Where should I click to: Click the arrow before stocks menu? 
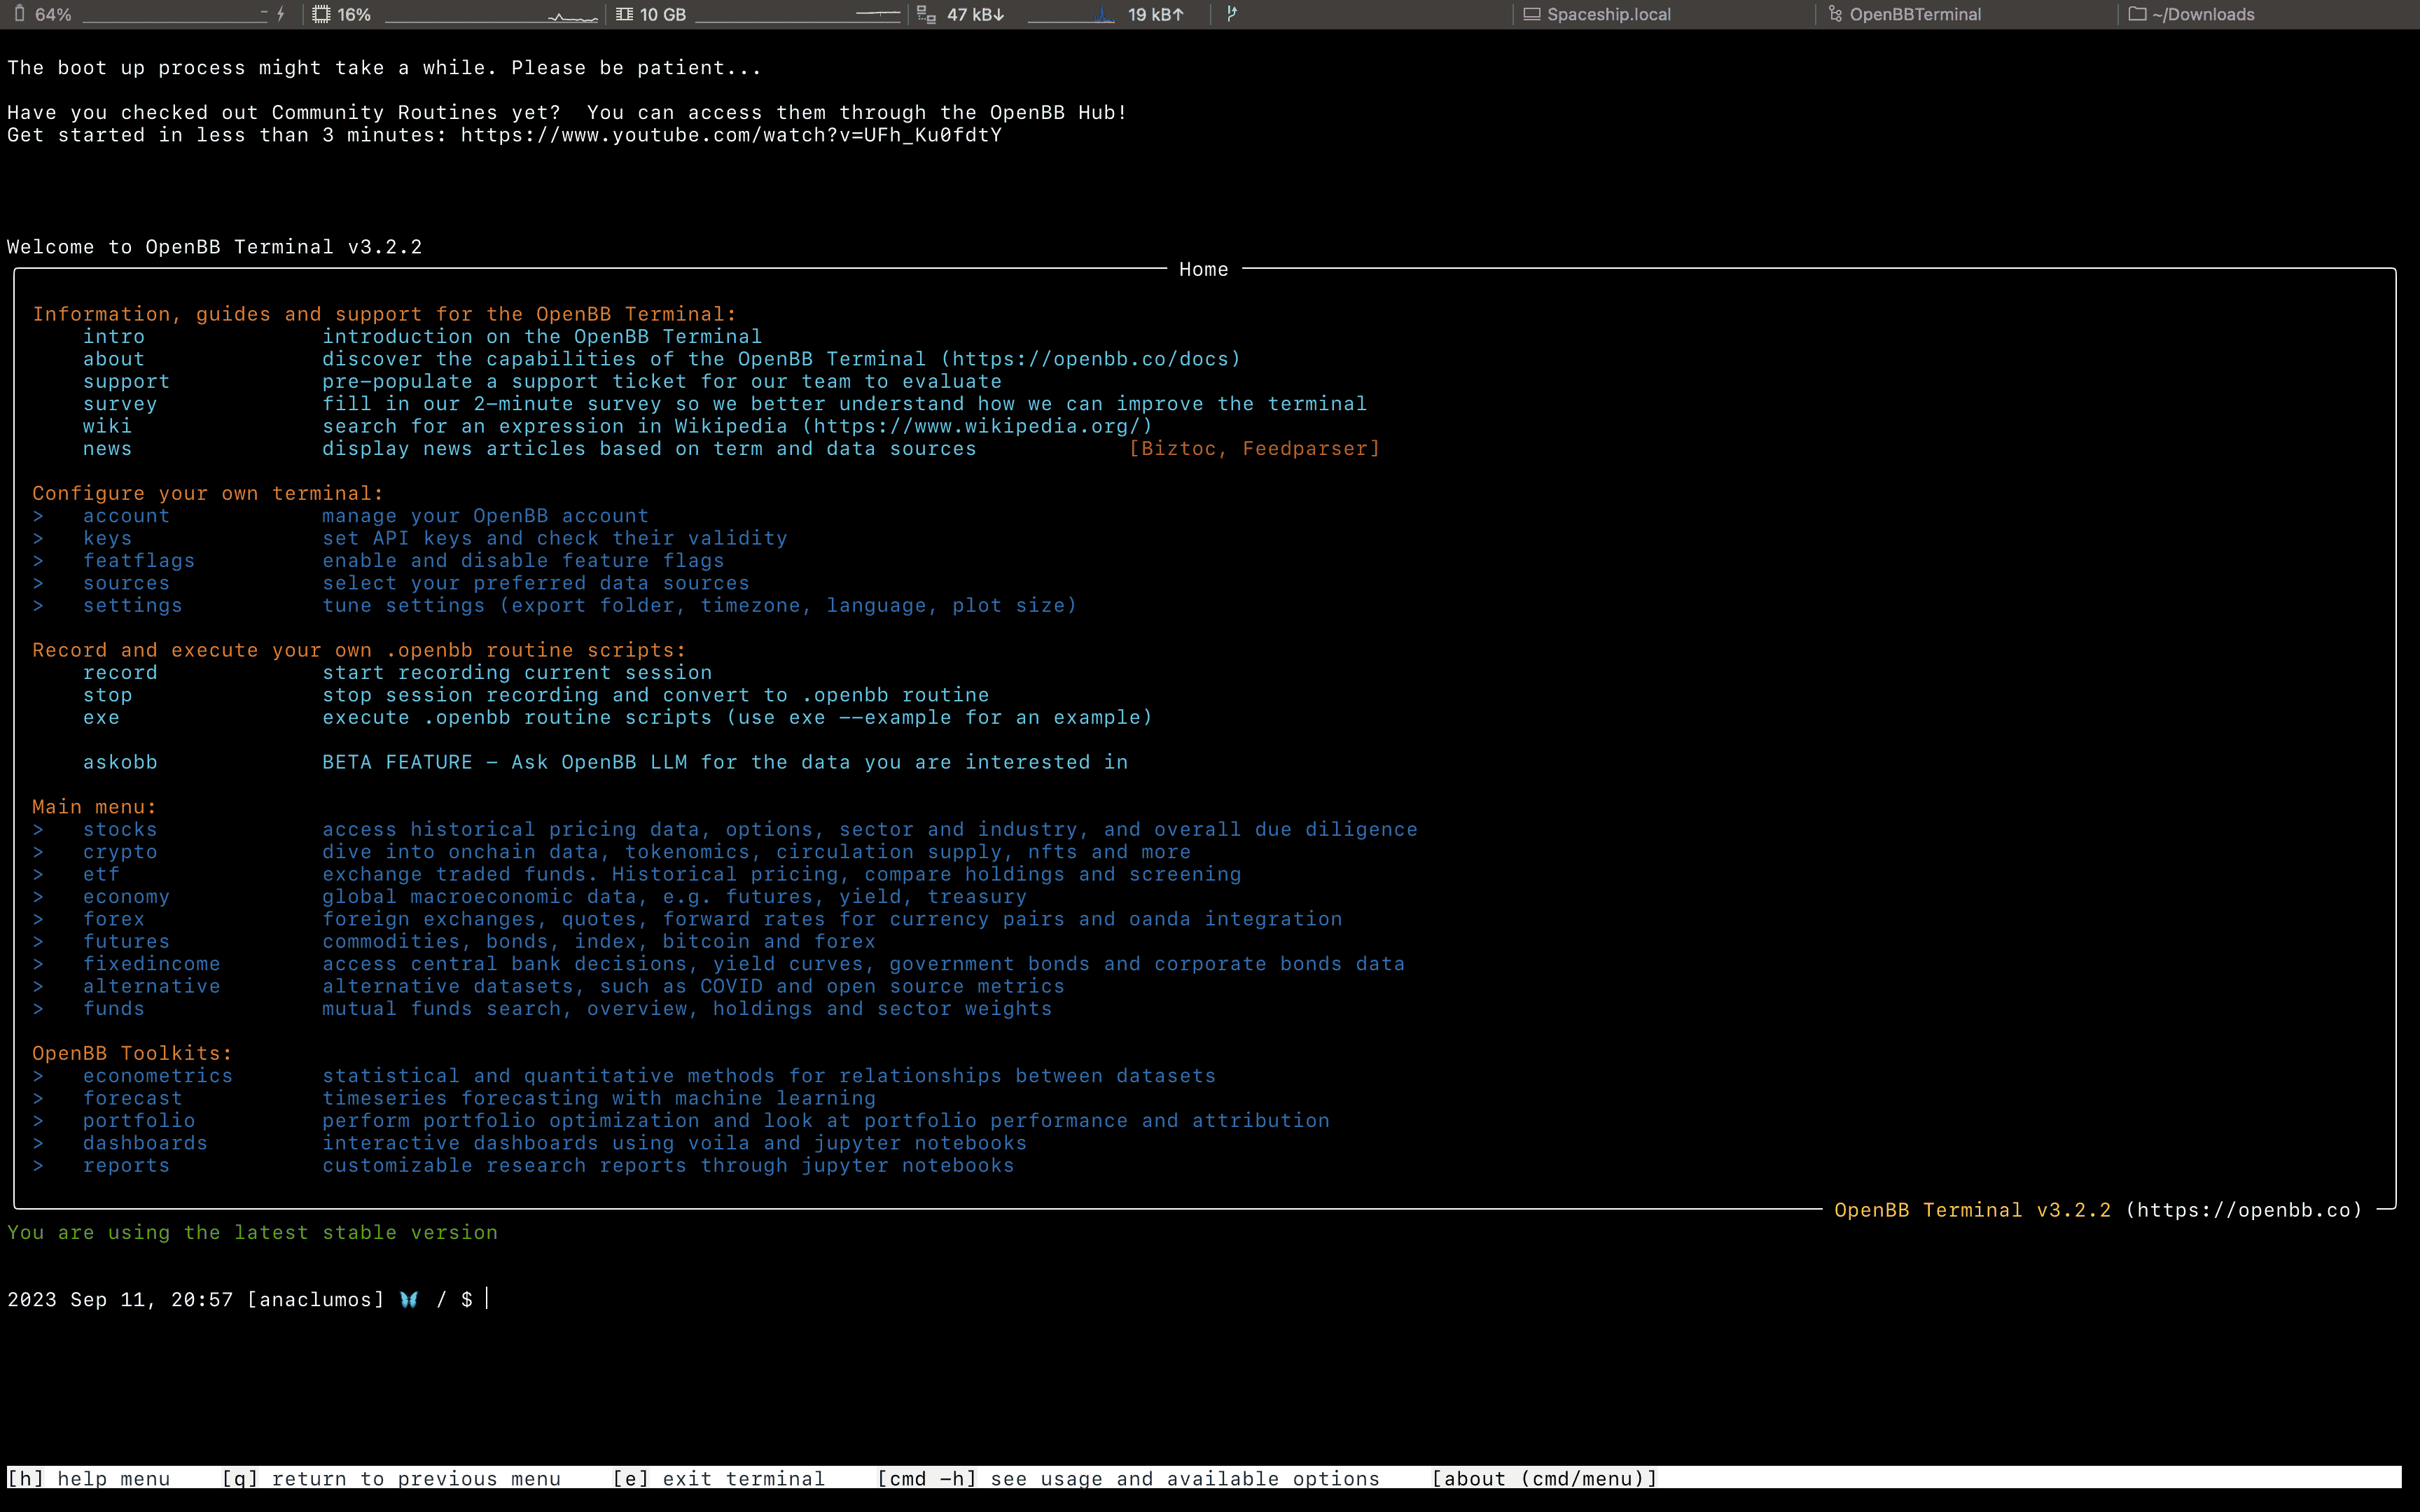38,829
